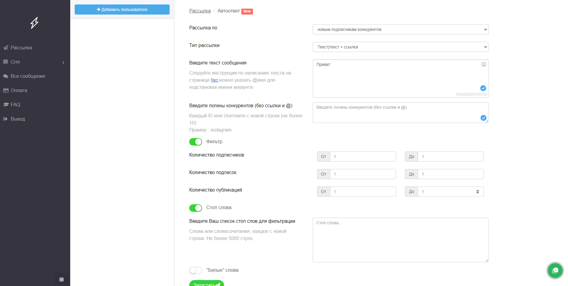Click подписок До input field
Viewport: 568px width, 286px height.
tap(451, 174)
